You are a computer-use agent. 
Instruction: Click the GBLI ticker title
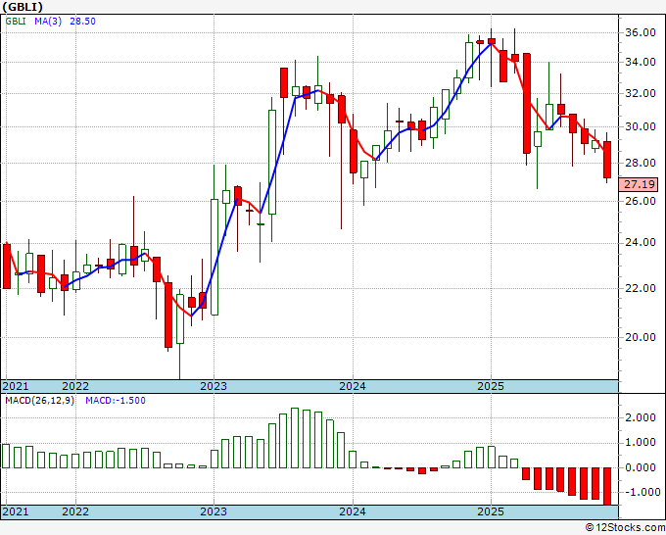[23, 7]
